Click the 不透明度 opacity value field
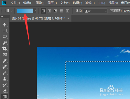Viewport: 130px width, 99px height. coord(127,11)
